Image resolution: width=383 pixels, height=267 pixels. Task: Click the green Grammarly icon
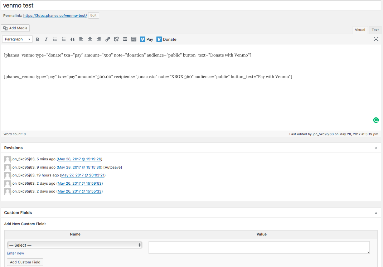[376, 120]
